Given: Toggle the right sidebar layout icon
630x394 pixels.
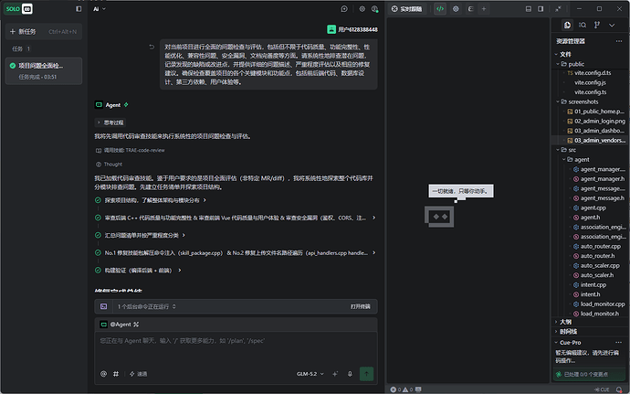Looking at the screenshot, I should pos(541,9).
